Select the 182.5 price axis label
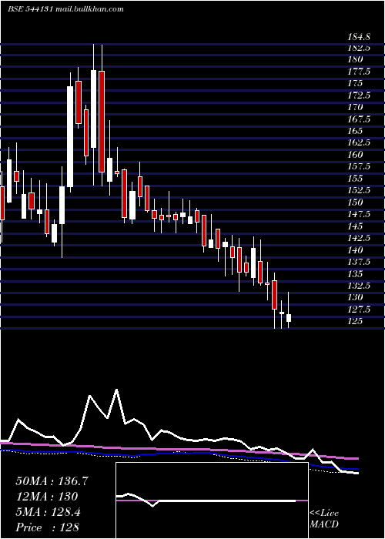385x539 pixels. [359, 48]
